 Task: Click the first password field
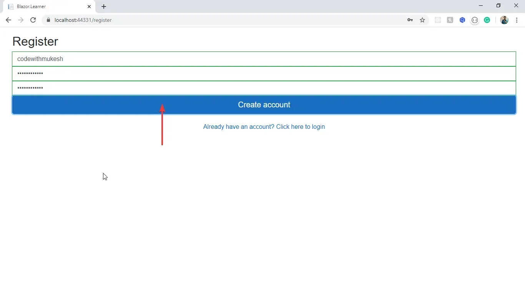pyautogui.click(x=264, y=73)
